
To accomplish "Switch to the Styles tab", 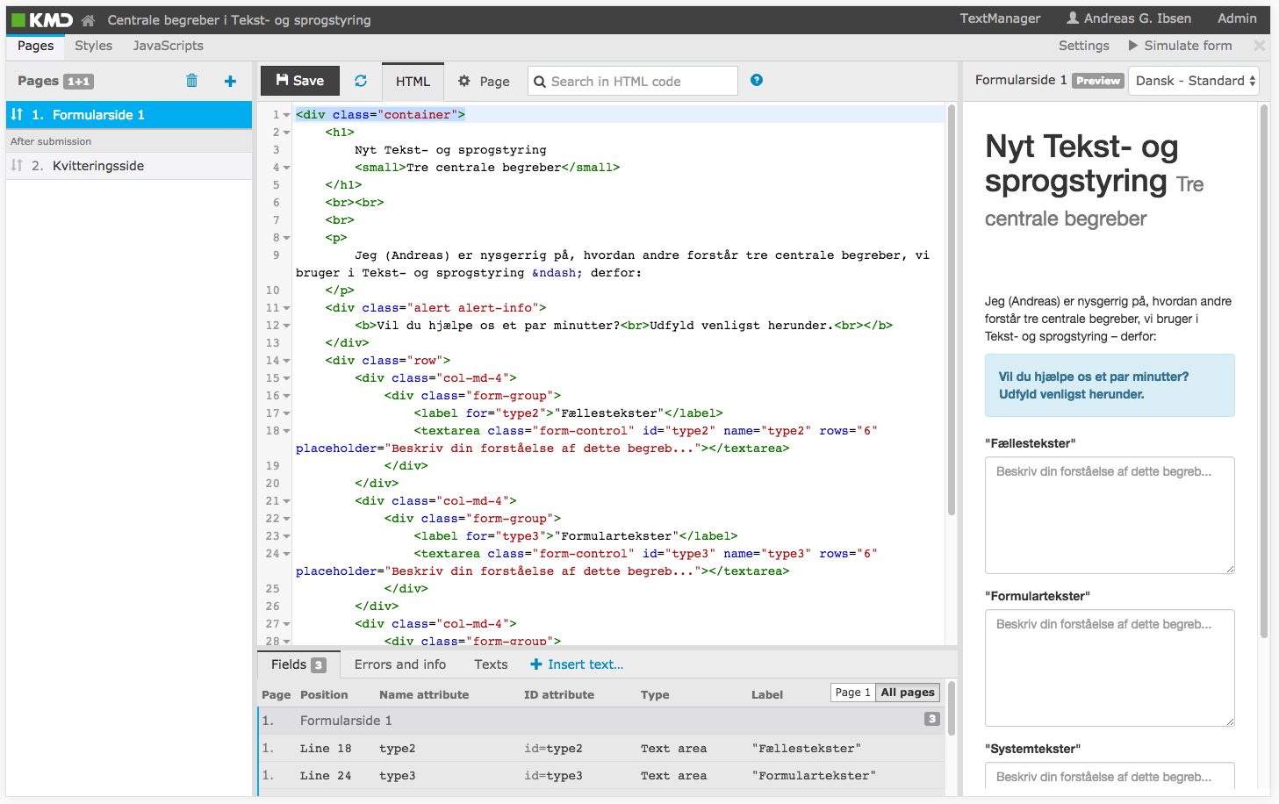I will [92, 46].
